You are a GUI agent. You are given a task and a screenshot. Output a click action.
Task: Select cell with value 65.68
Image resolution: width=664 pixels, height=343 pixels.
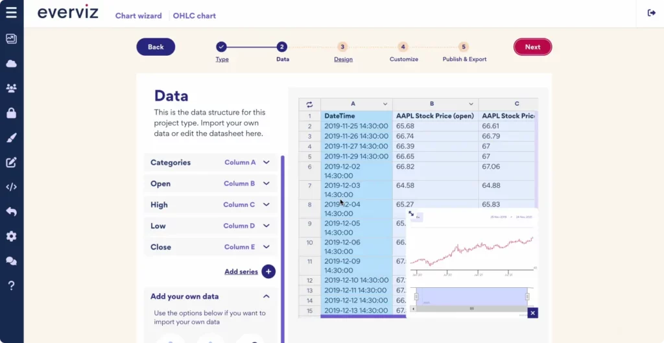tap(435, 126)
